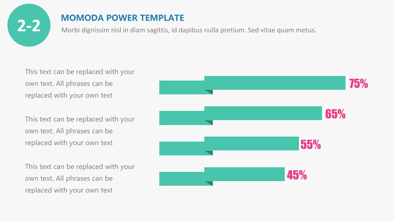Select the 75% percentage label
Viewport: 394px width, 221px height.
point(358,83)
